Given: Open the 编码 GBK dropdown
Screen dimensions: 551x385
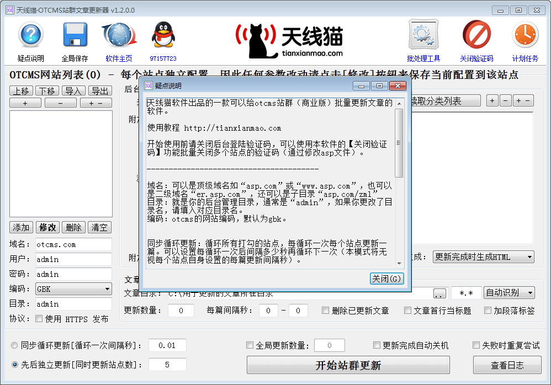Looking at the screenshot, I should (x=74, y=289).
